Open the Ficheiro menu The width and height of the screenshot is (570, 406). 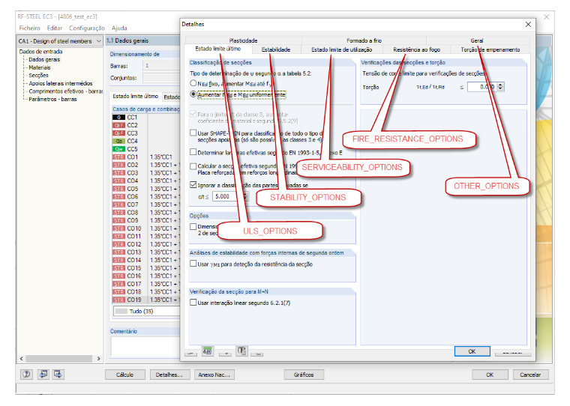[x=29, y=28]
